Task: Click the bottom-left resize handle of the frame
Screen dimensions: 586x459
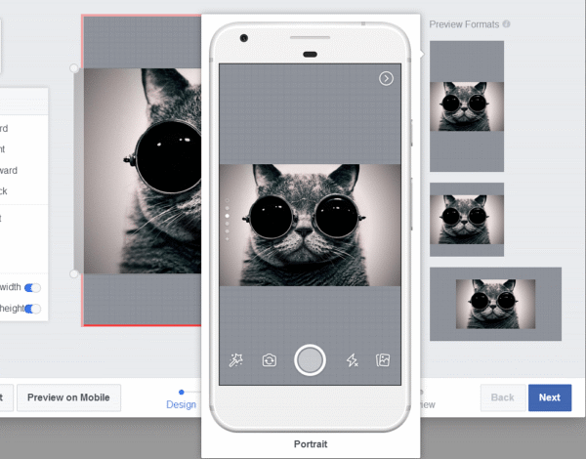Action: pyautogui.click(x=74, y=273)
